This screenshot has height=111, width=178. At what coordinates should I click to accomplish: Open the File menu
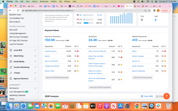tap(17, 2)
